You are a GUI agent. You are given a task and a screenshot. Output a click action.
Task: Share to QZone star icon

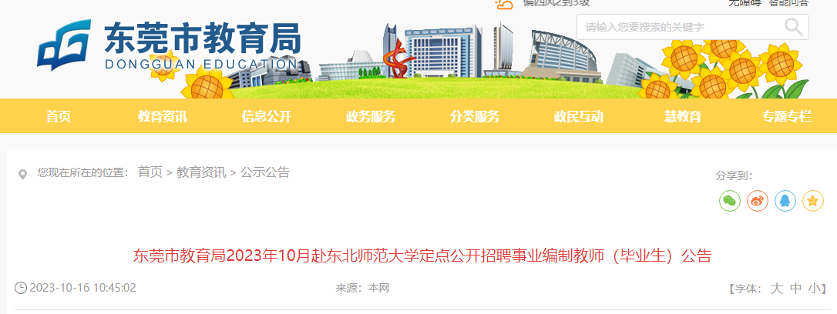click(x=813, y=201)
